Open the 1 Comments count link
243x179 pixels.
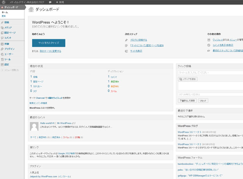coord(112,77)
